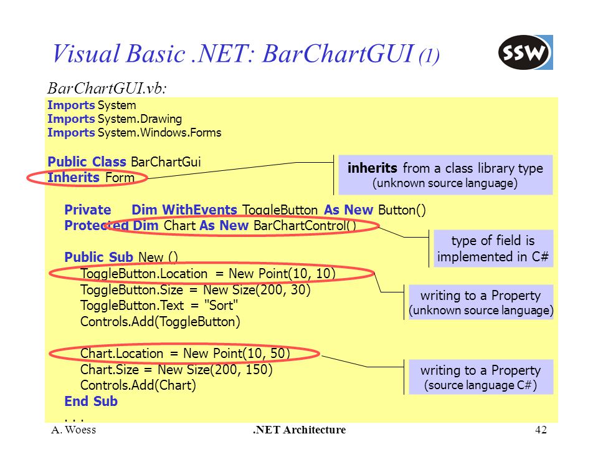Click the "writing to a Property (unknown source language)" callout
598x449 pixels.
coord(481,302)
